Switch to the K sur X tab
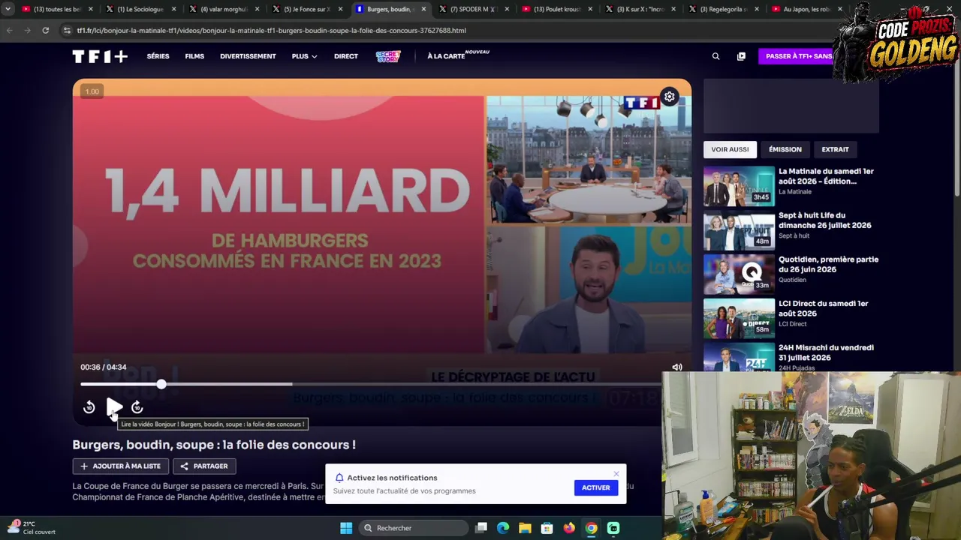The width and height of the screenshot is (961, 540). tap(640, 9)
